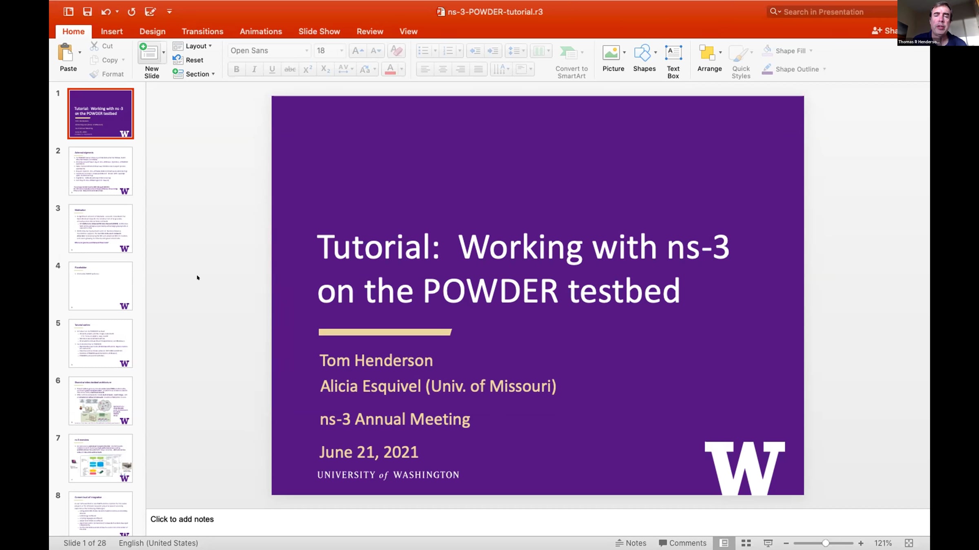
Task: Apply the red font color swatch
Action: click(390, 69)
